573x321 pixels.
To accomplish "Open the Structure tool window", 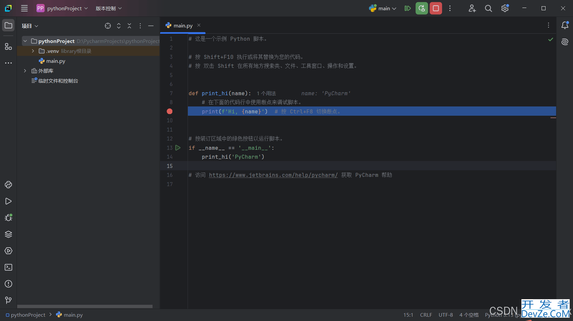I will 8,47.
